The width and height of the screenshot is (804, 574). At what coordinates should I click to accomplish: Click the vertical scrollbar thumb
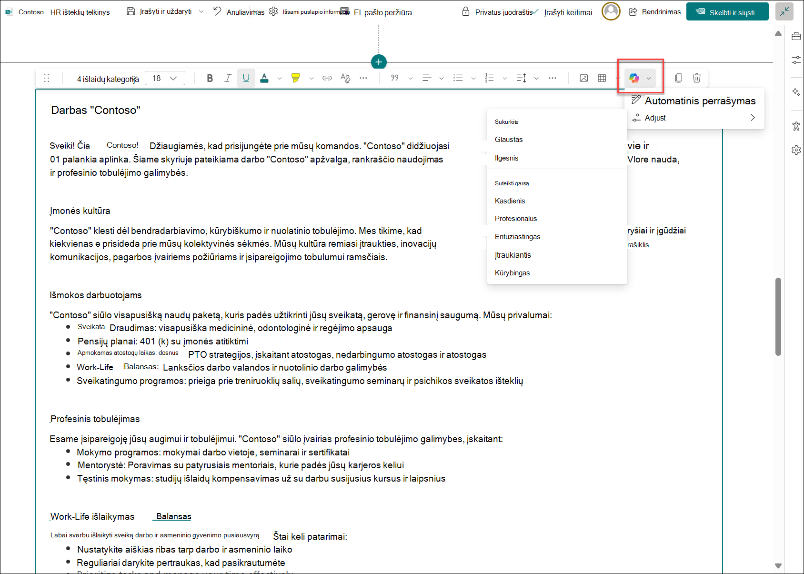coord(778,316)
